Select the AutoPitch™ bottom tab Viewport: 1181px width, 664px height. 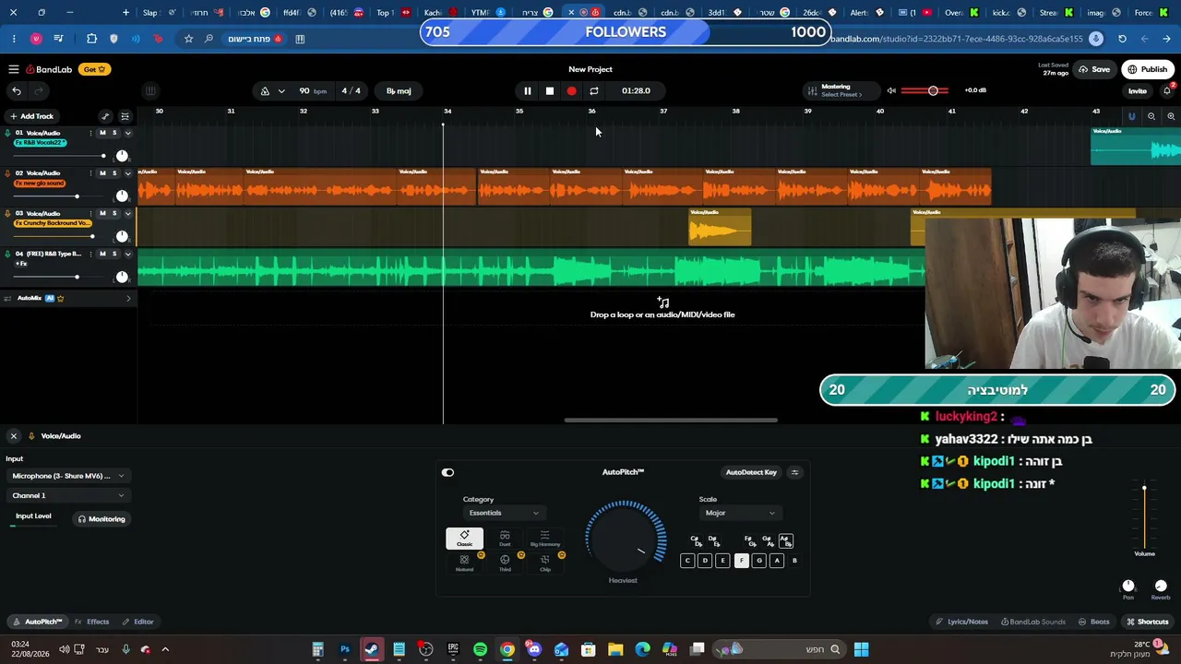coord(37,622)
